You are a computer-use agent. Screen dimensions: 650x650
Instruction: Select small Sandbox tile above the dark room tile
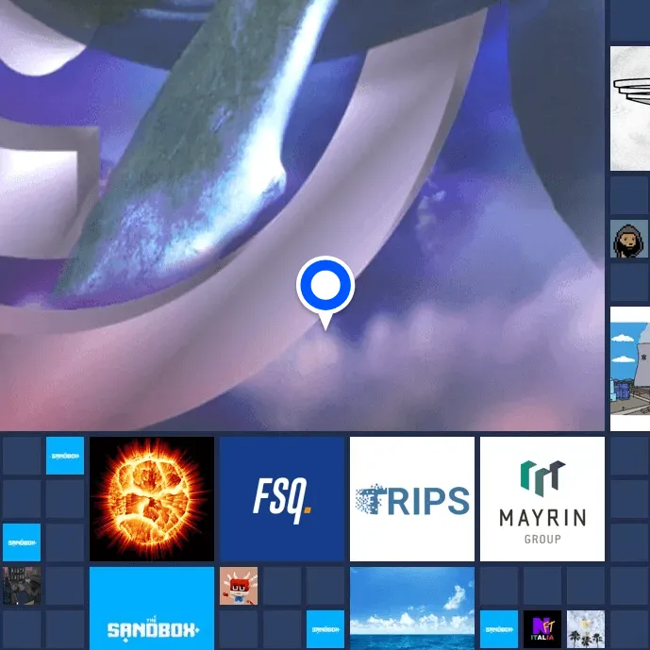22,542
